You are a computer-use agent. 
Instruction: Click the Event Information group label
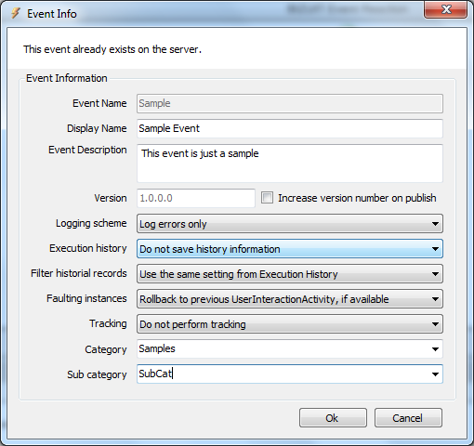(67, 78)
